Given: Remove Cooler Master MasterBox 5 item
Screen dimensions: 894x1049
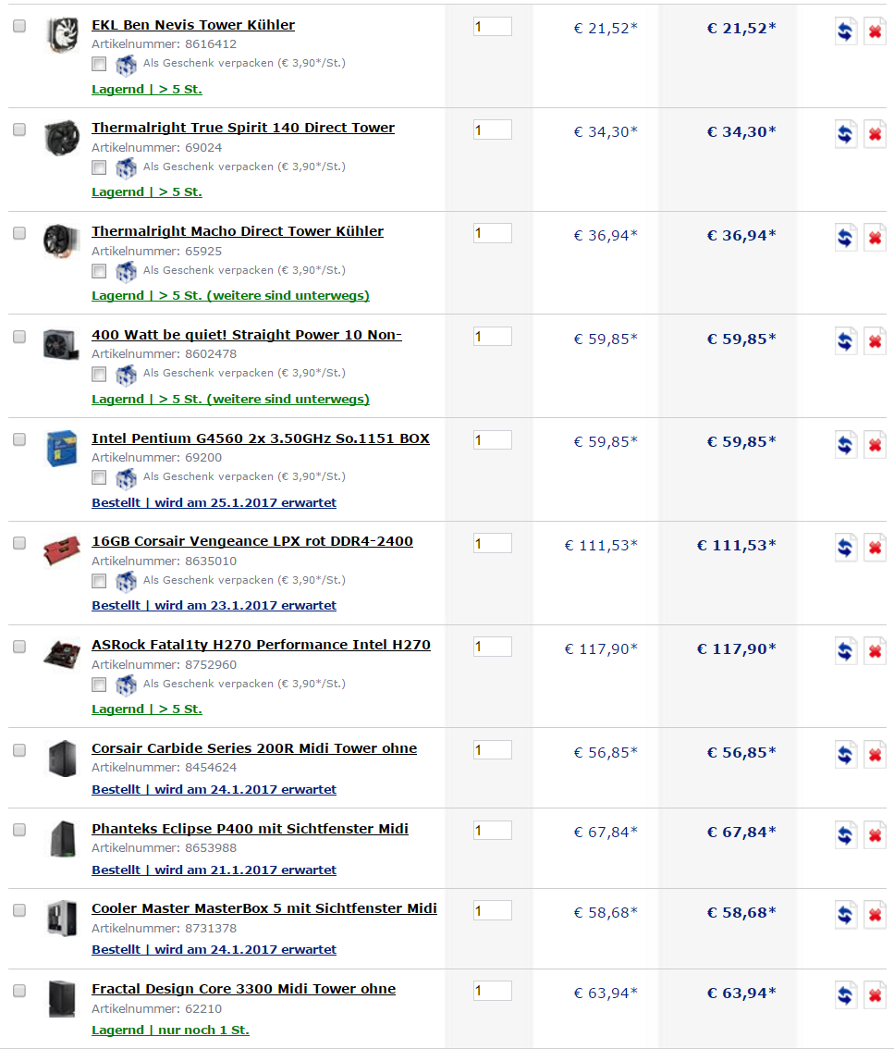Looking at the screenshot, I should [875, 915].
